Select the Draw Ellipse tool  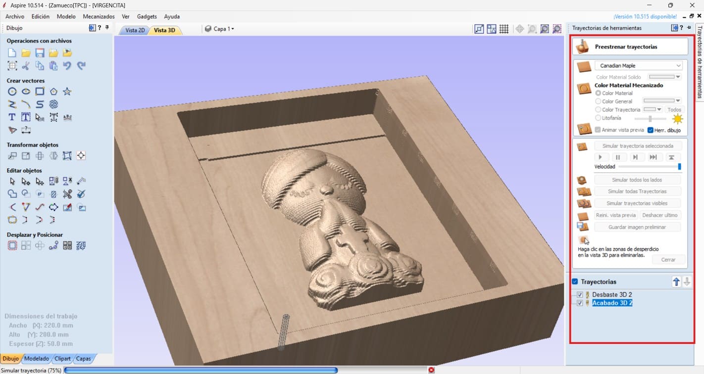pos(26,92)
